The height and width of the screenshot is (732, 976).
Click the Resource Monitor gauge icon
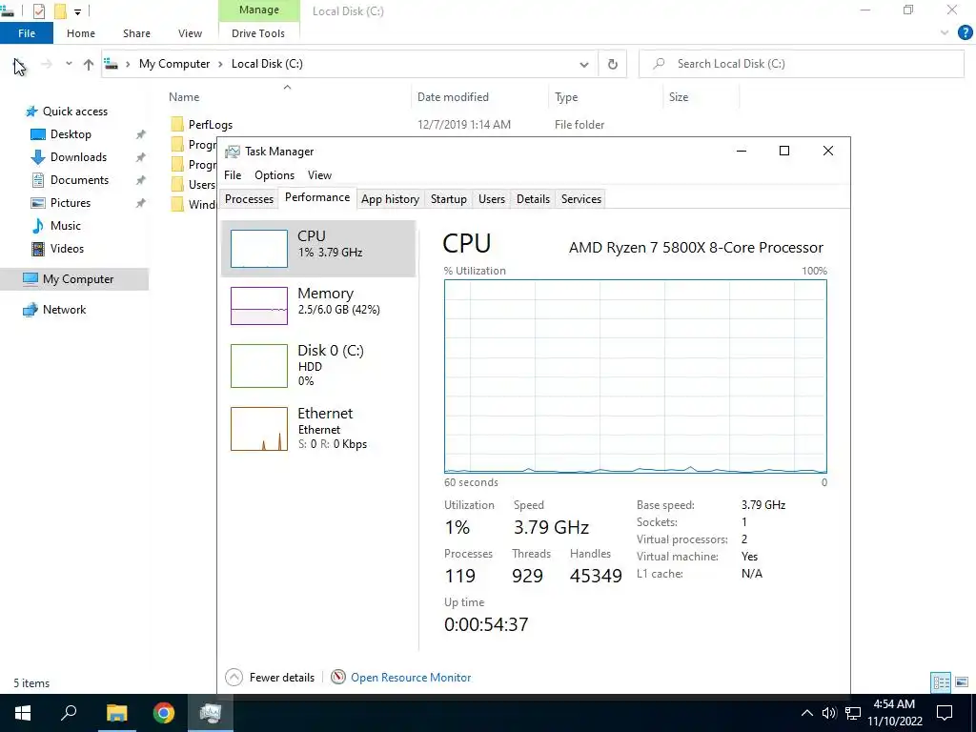point(338,678)
